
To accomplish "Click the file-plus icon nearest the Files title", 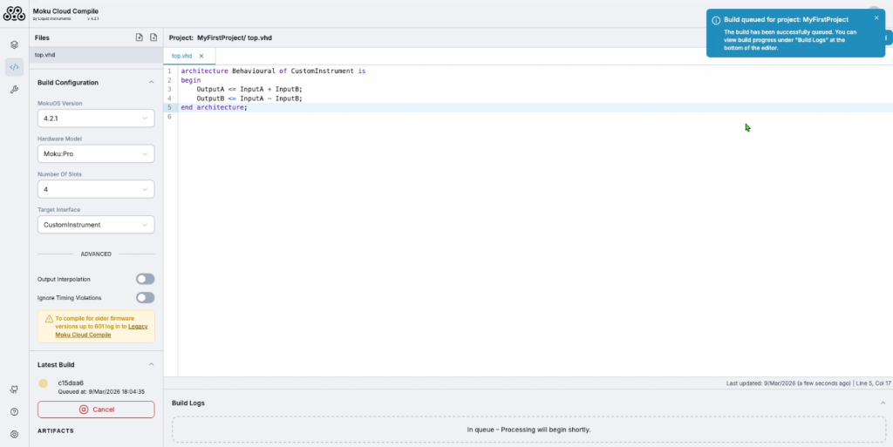I will click(x=139, y=37).
